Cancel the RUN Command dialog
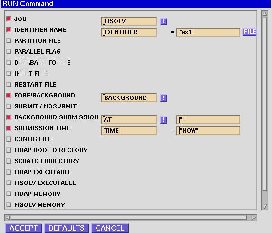This screenshot has width=272, height=233. point(110,228)
